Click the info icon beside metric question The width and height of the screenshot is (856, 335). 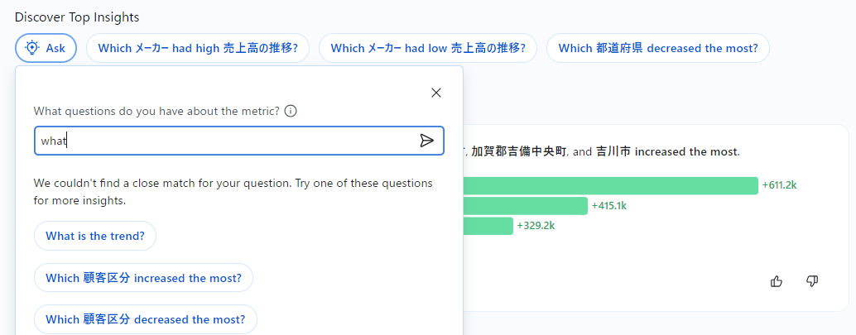[x=291, y=111]
